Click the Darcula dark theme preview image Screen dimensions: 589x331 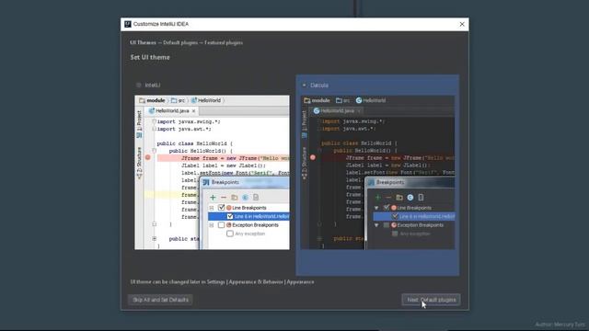pos(377,172)
